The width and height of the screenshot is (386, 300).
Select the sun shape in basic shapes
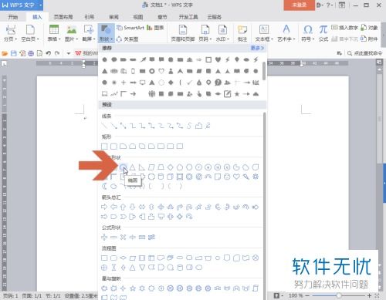(256, 177)
